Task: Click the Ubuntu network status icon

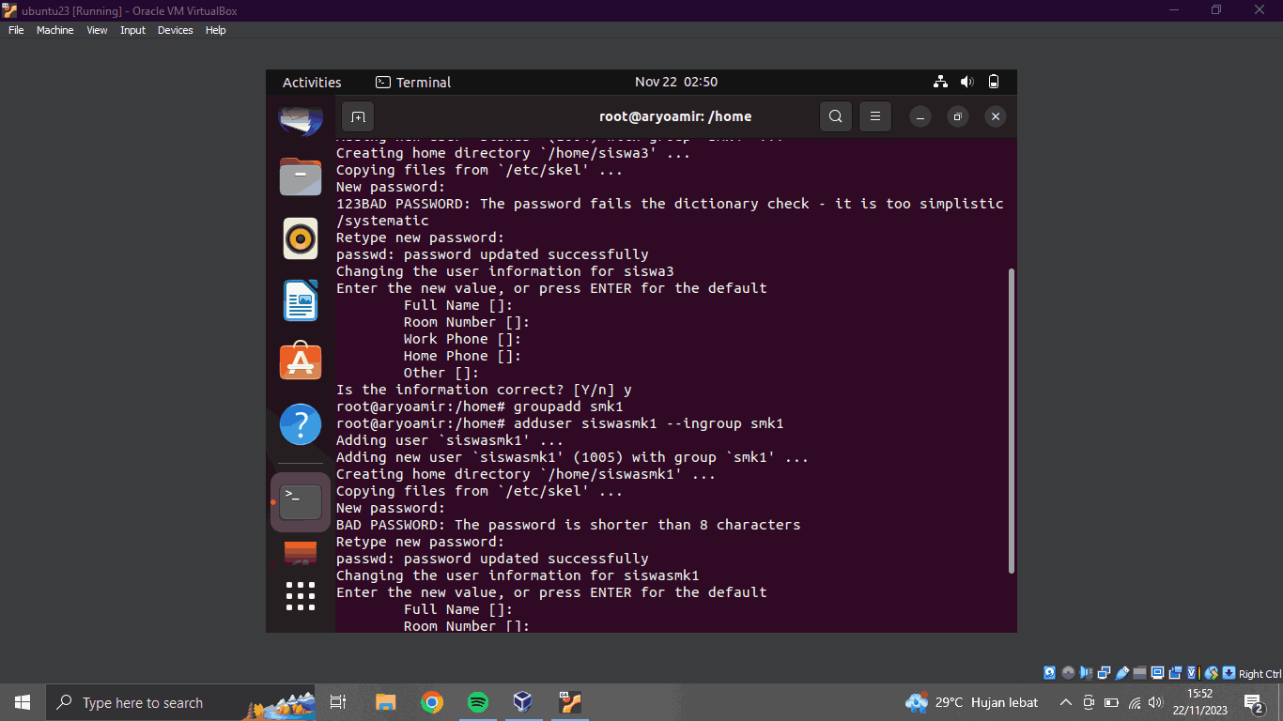Action: tap(941, 82)
